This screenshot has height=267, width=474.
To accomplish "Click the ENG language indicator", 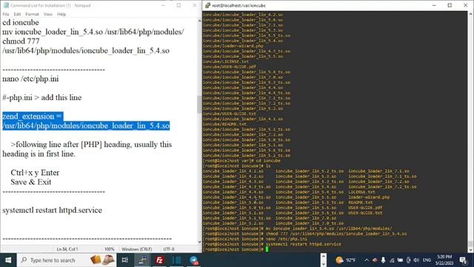I will [x=427, y=260].
